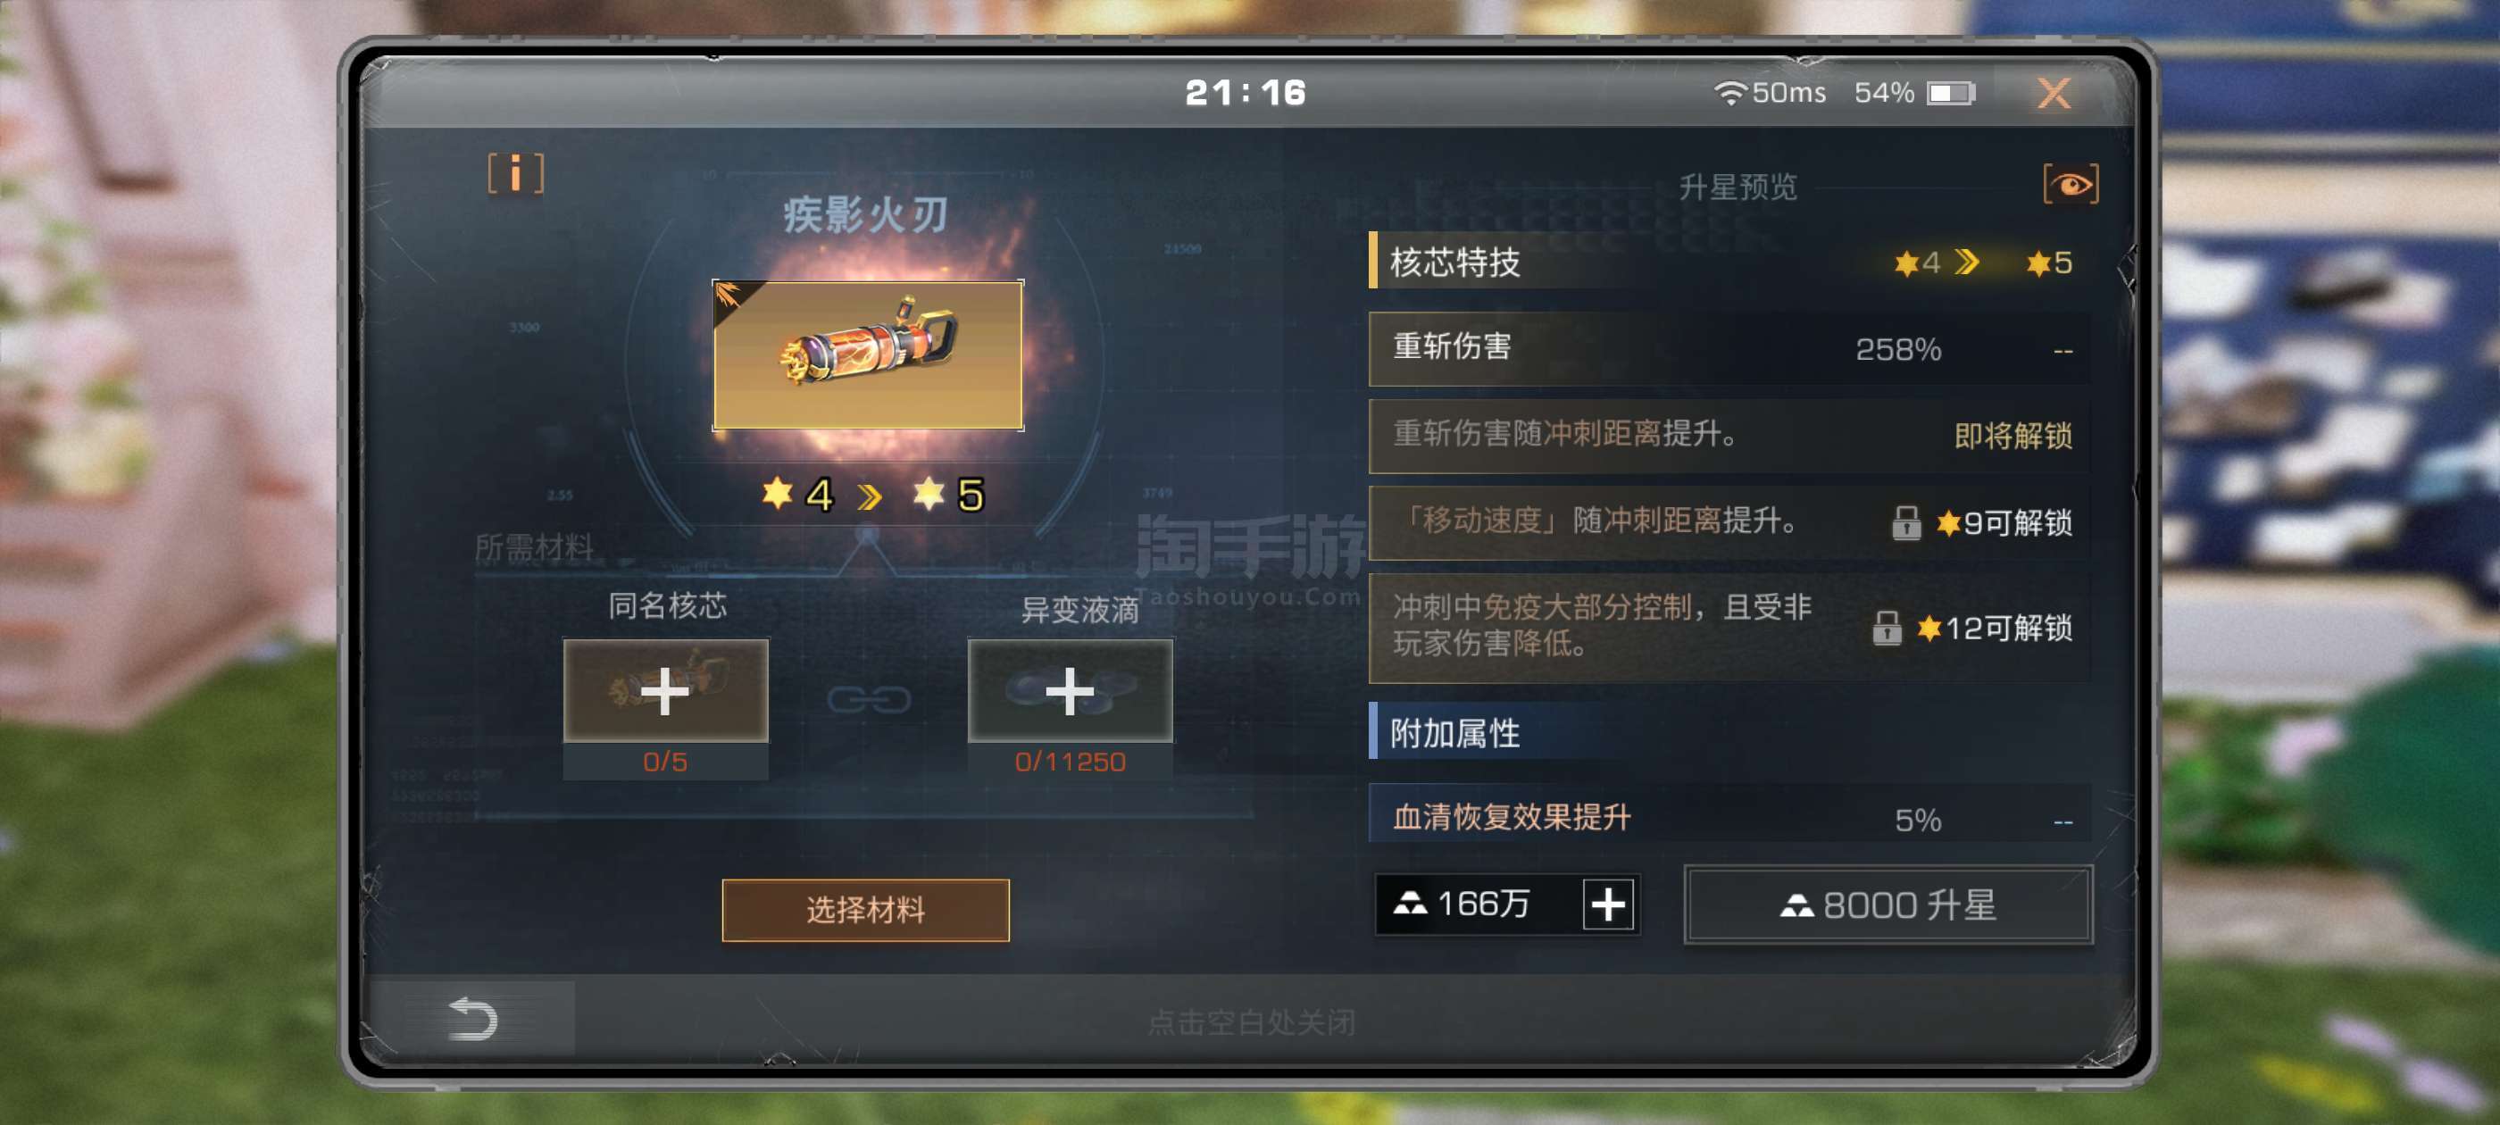Add mutation droplet material slot
The height and width of the screenshot is (1125, 2500).
click(1070, 690)
